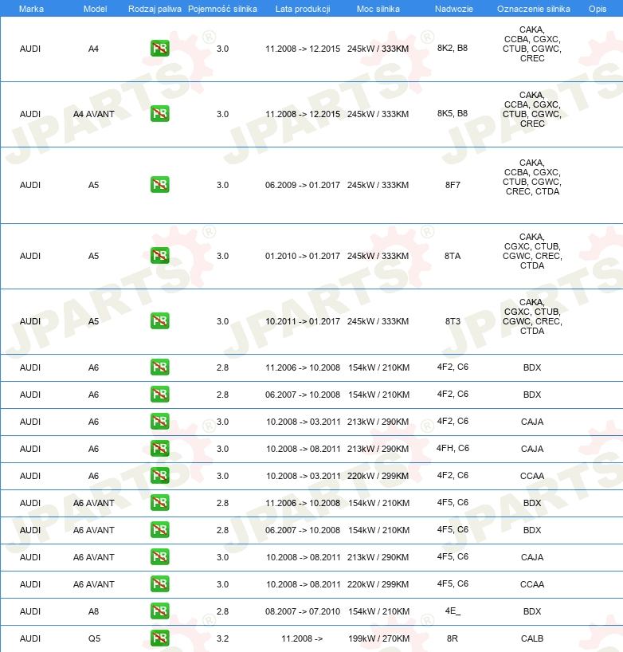Click the fuel type icon in the A5 8T3 row
Image resolution: width=623 pixels, height=652 pixels.
[x=159, y=321]
